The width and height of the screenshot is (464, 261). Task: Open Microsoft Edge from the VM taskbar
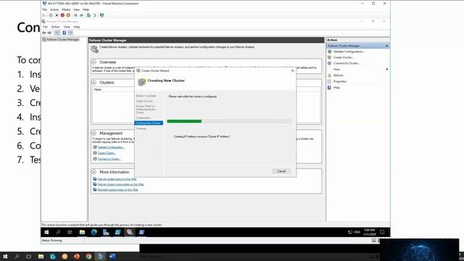94,232
